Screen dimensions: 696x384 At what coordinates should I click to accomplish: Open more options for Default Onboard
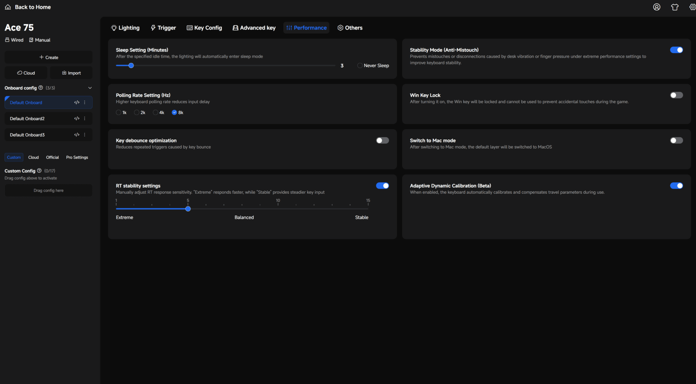(x=85, y=102)
